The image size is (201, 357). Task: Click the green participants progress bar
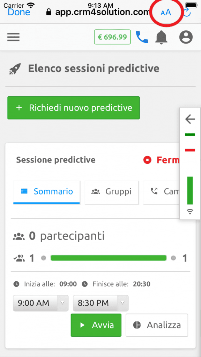click(109, 258)
